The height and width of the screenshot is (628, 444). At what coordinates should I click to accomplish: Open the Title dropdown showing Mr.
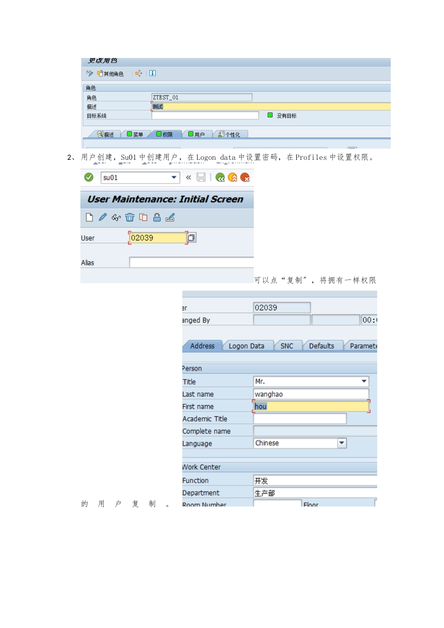point(364,382)
